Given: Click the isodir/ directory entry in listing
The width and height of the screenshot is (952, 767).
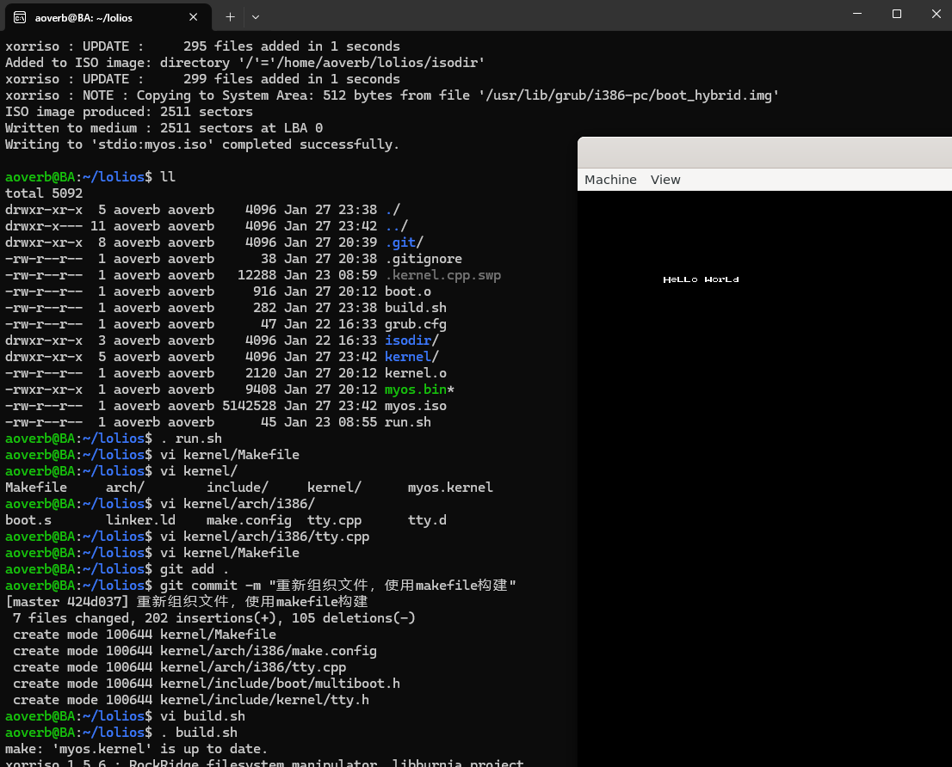Looking at the screenshot, I should tap(411, 341).
